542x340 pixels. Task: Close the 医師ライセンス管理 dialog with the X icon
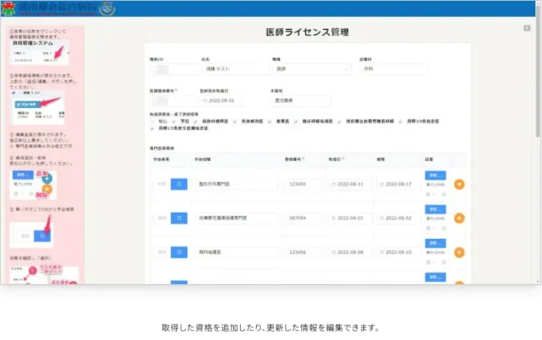pyautogui.click(x=527, y=28)
